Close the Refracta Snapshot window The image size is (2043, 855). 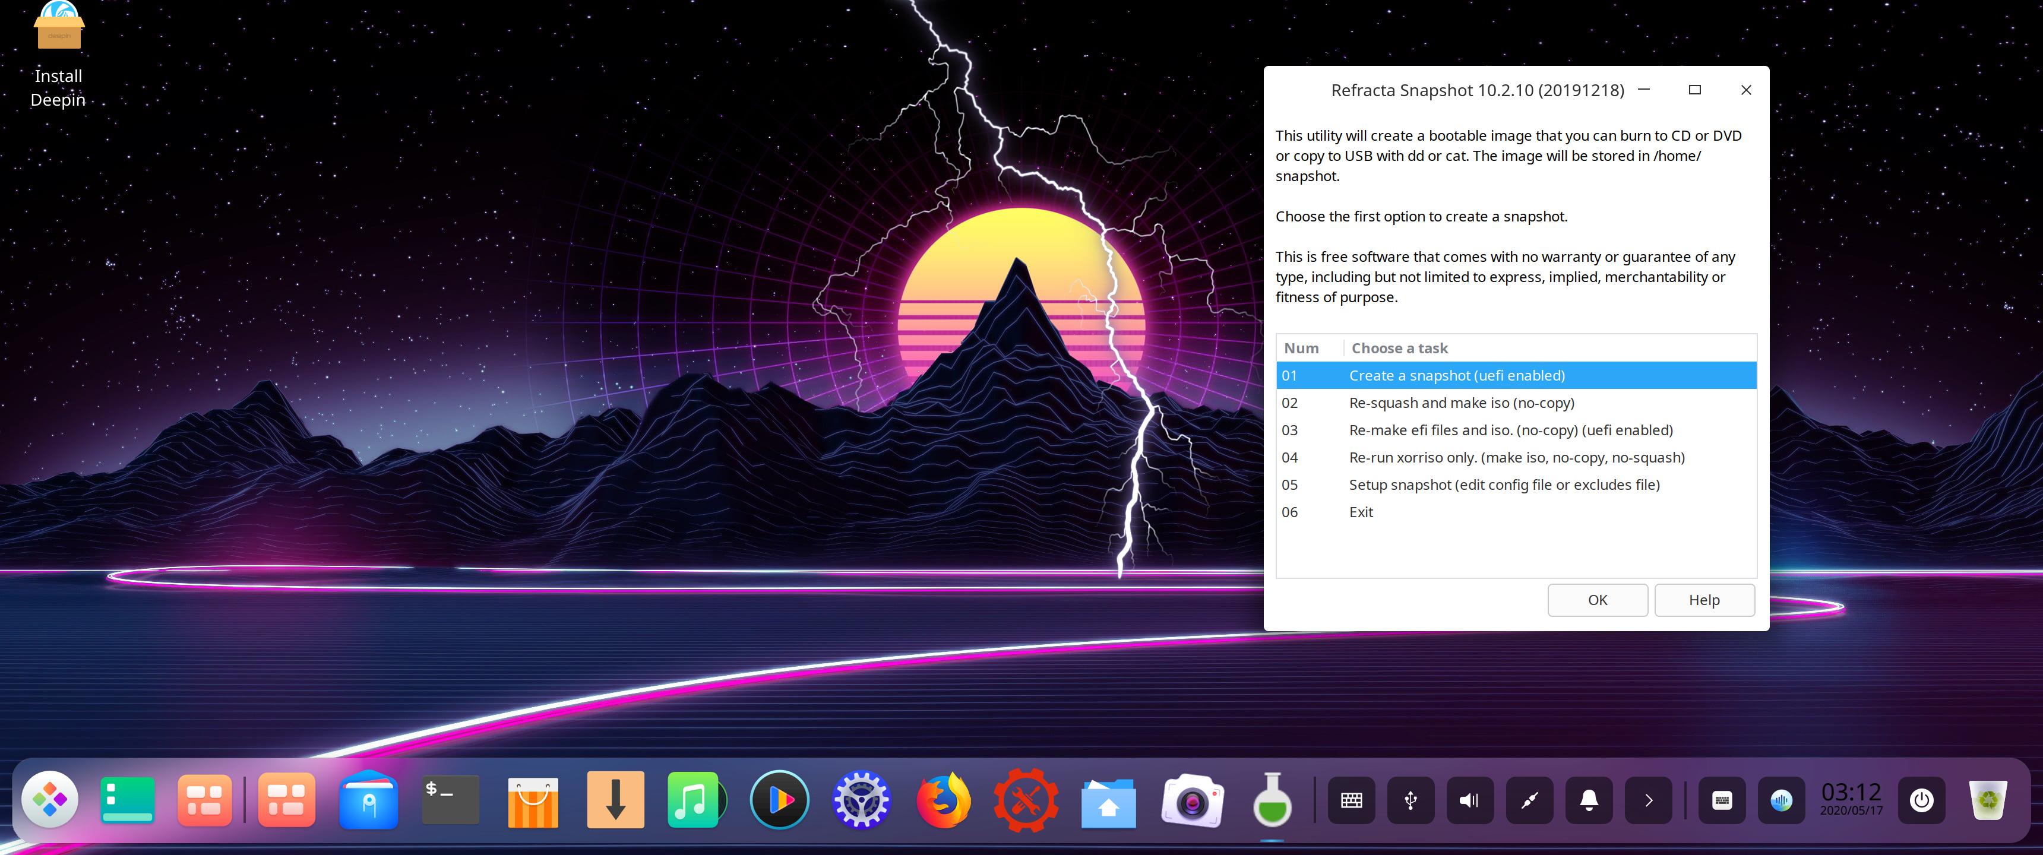[1745, 90]
